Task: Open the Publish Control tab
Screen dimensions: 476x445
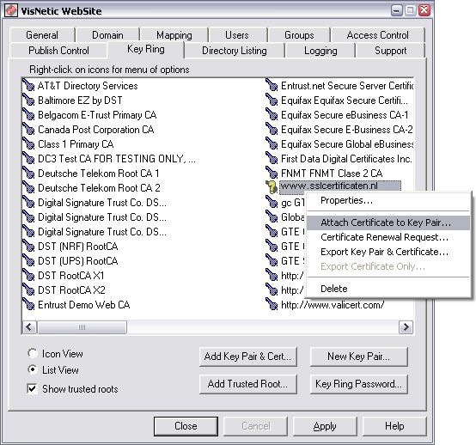Action: 58,51
